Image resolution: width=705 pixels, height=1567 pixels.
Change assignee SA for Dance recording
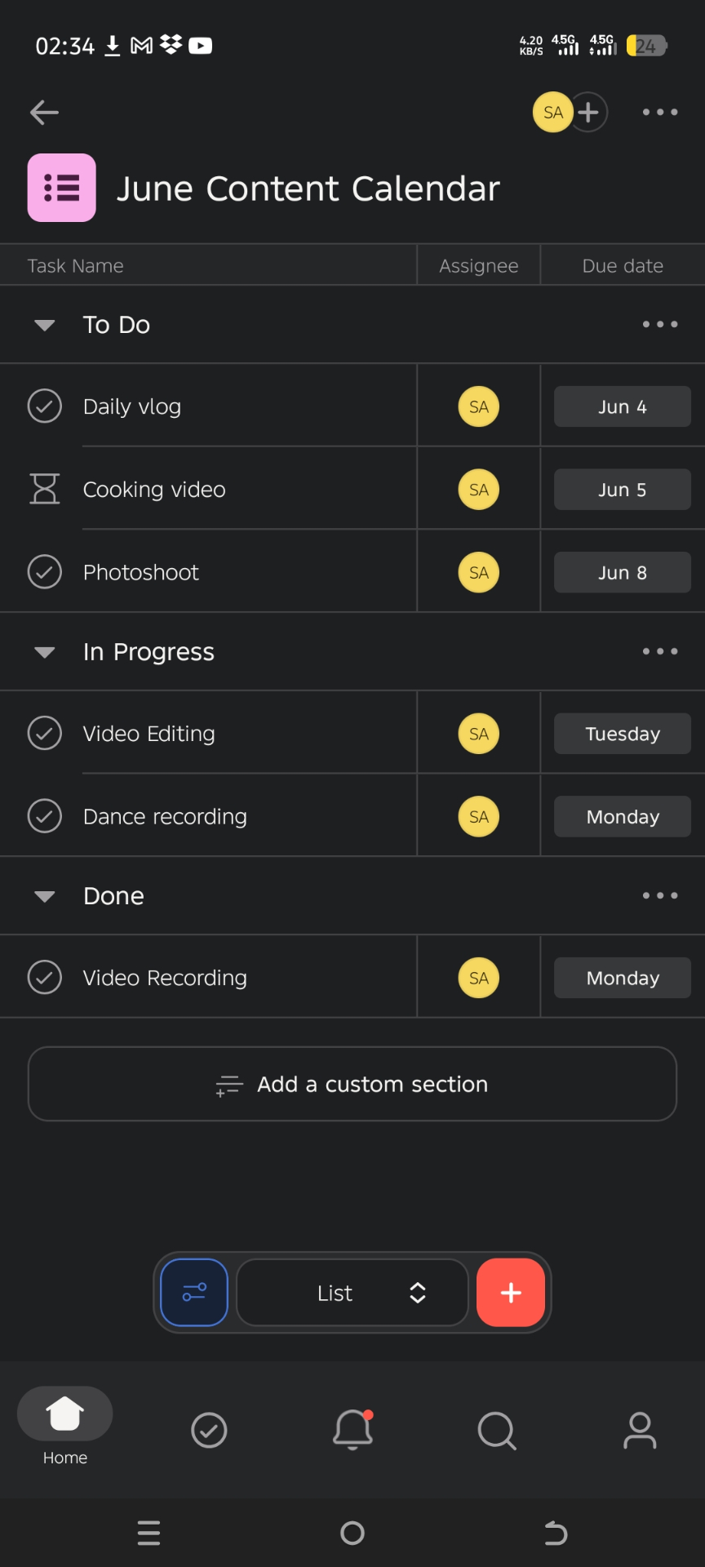[x=479, y=816]
